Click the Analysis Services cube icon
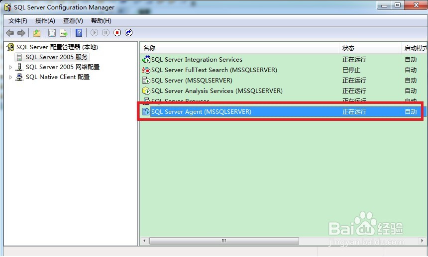Viewport: 428px width, 257px height. [x=146, y=91]
